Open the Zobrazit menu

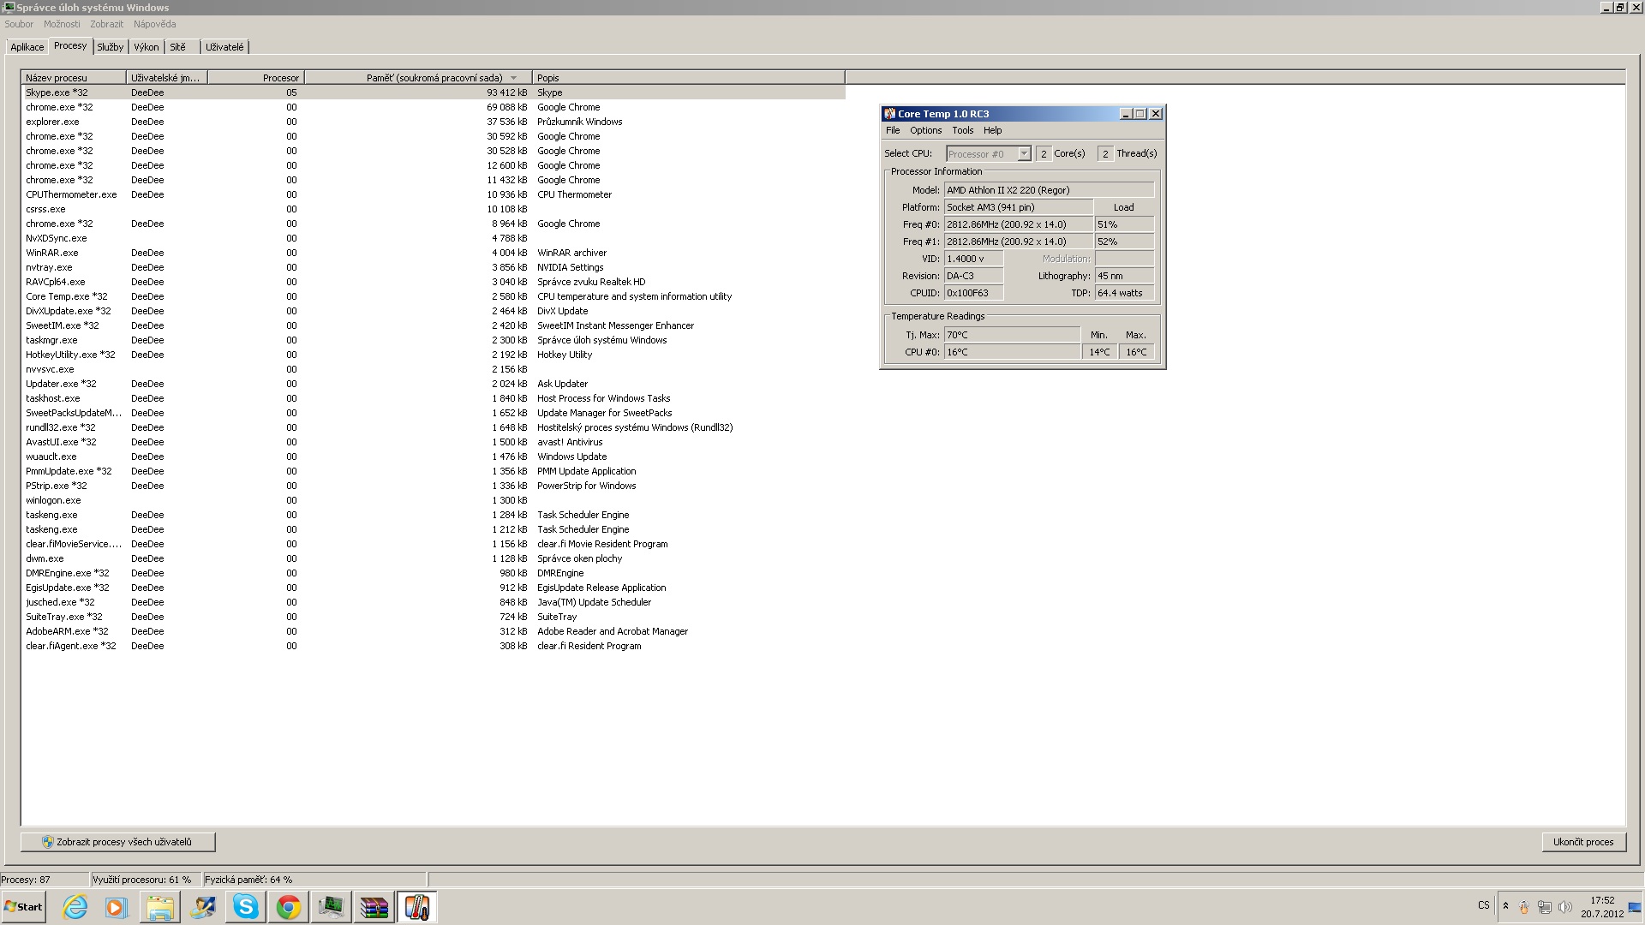[x=107, y=24]
